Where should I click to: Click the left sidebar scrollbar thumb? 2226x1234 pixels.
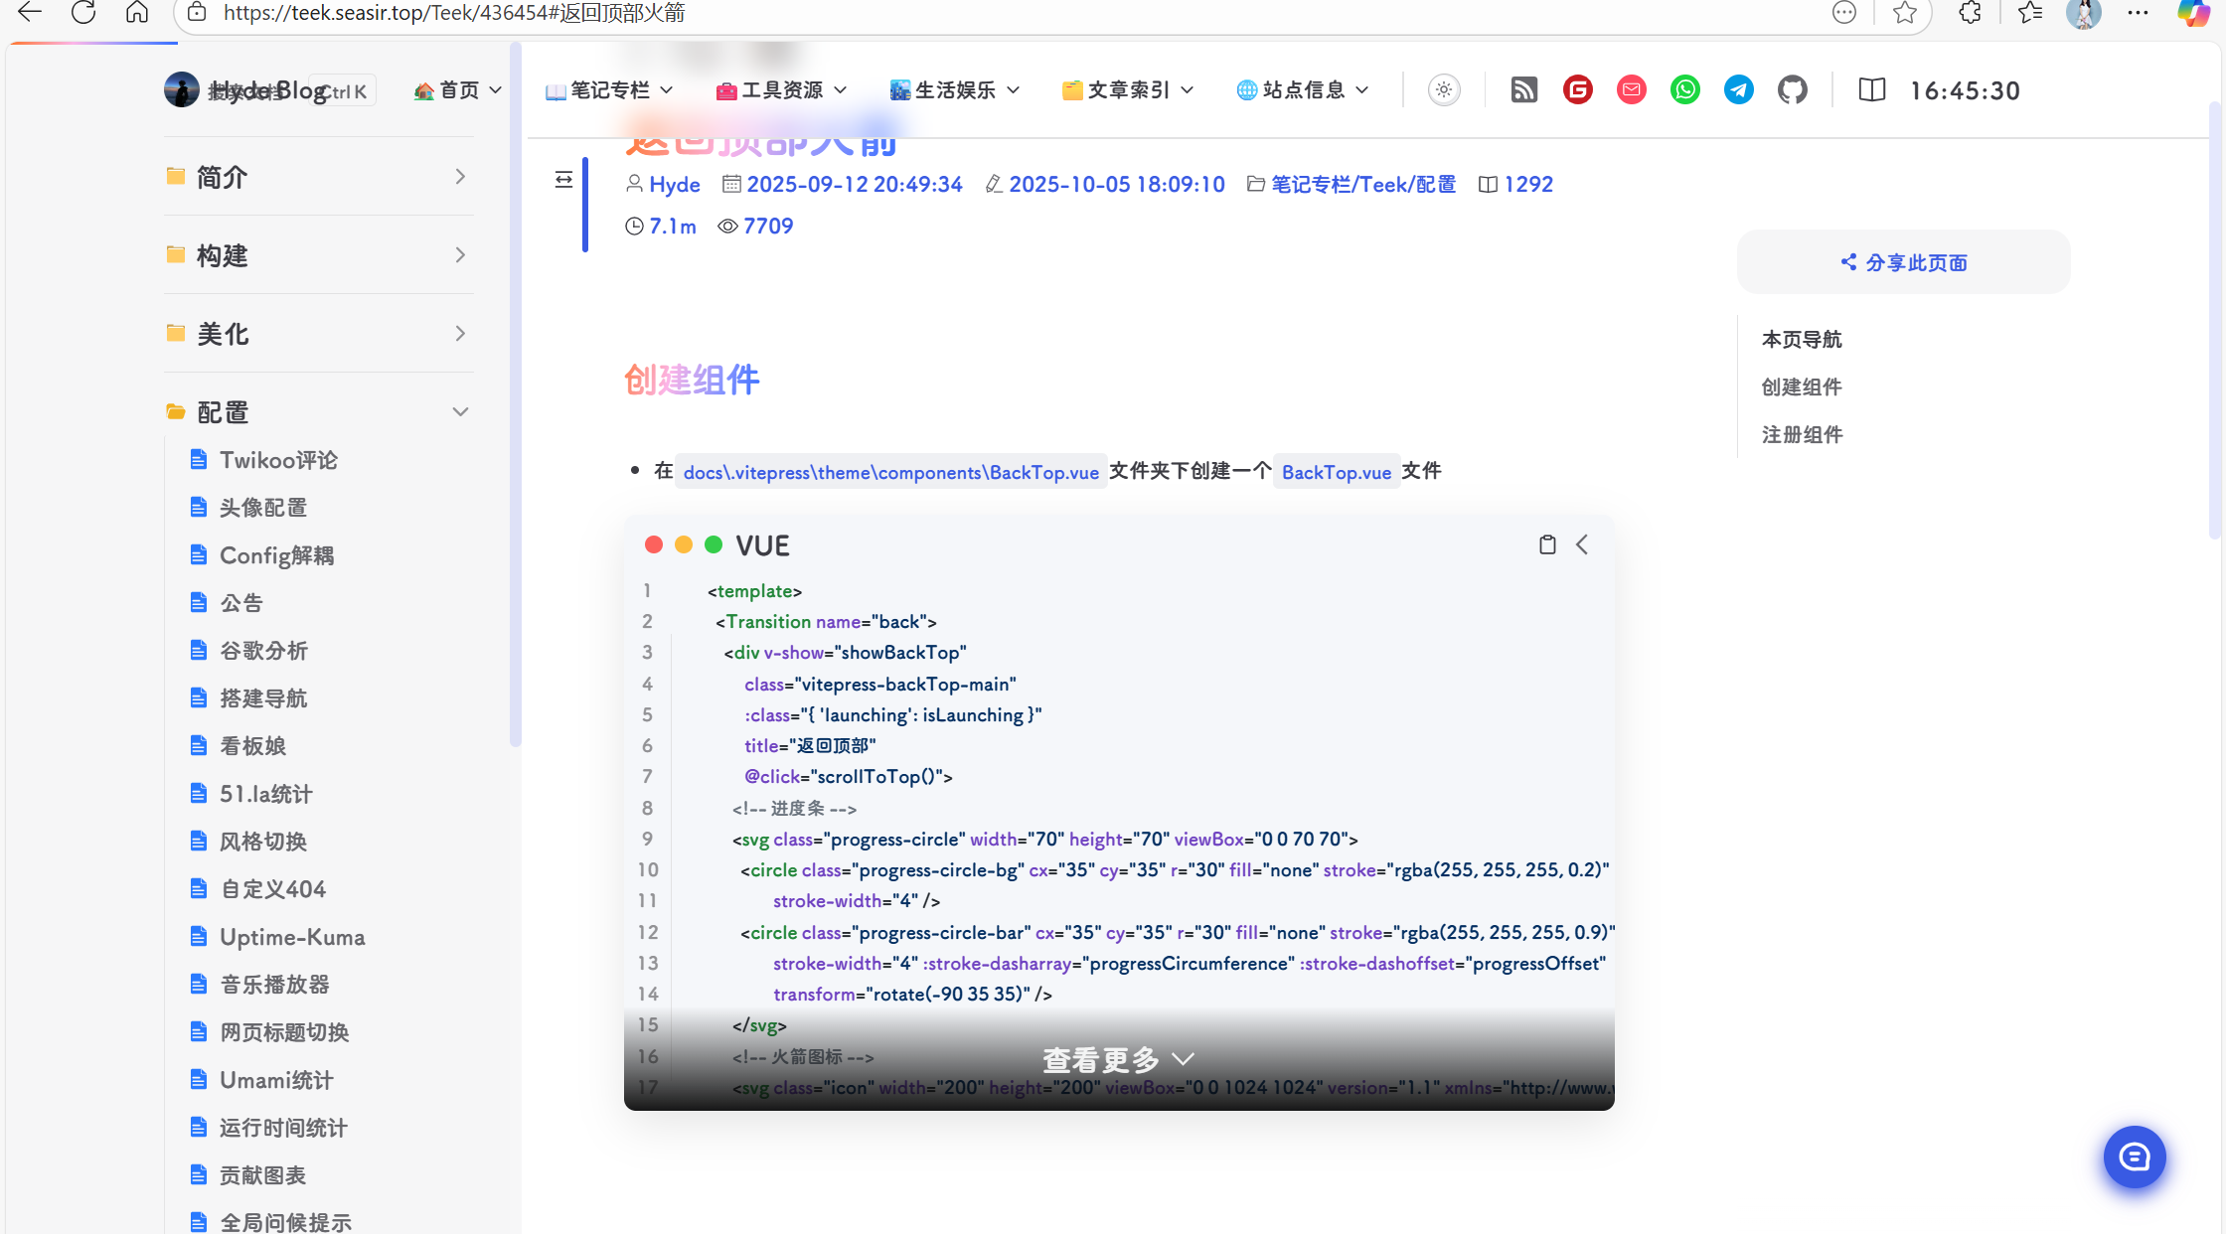click(515, 397)
